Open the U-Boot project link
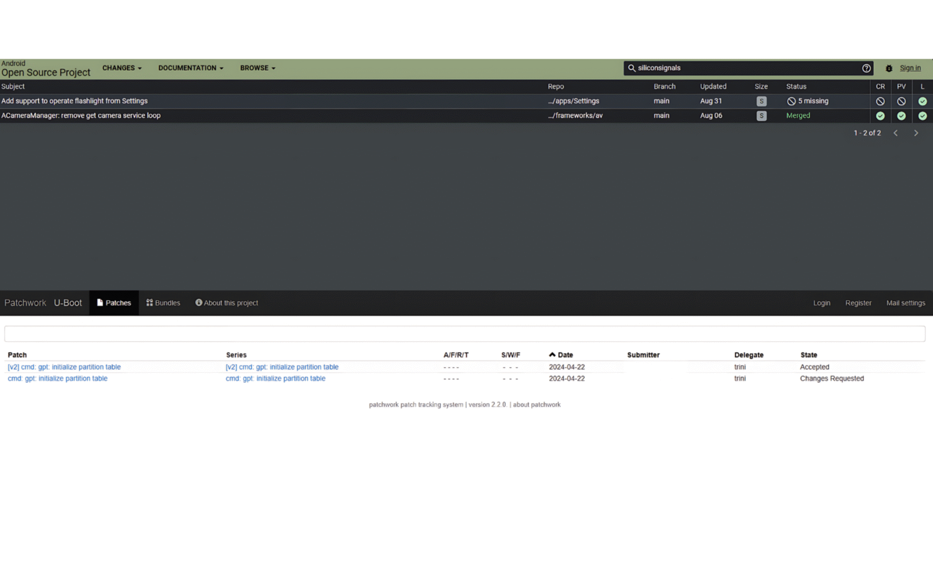 (68, 303)
